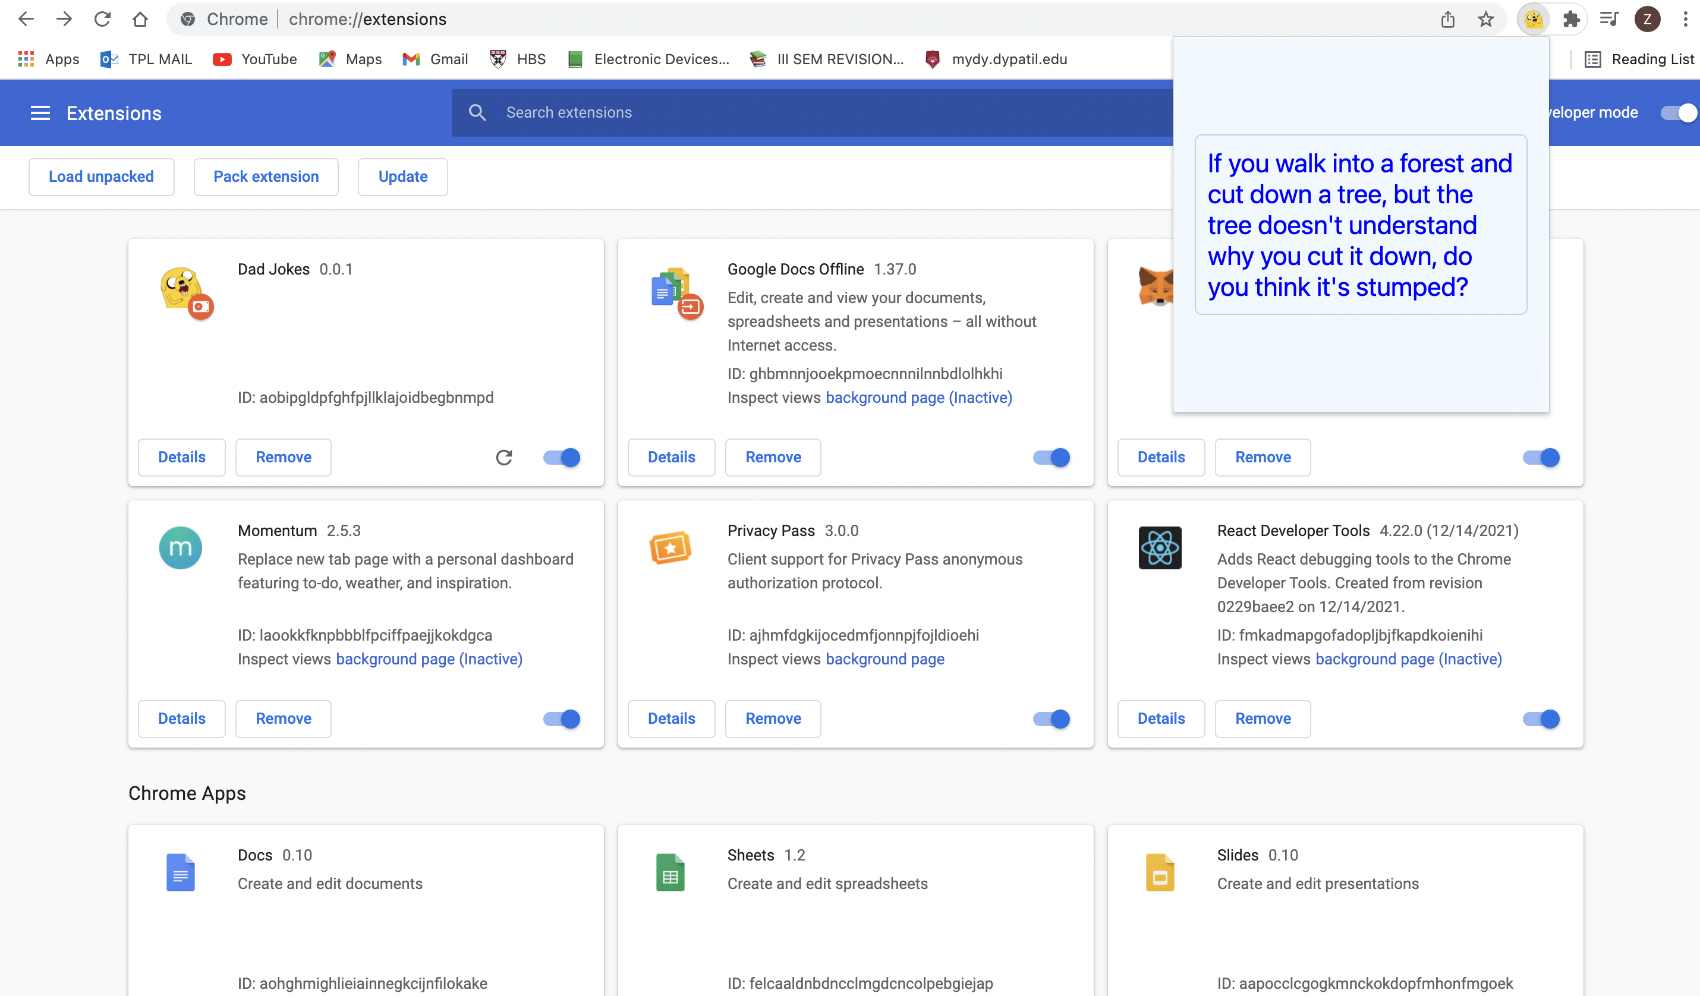Go to the home page icon
This screenshot has width=1700, height=996.
pos(140,19)
